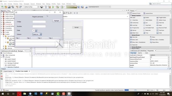
Task: Select the Spinner palette component
Action: click(133, 30)
